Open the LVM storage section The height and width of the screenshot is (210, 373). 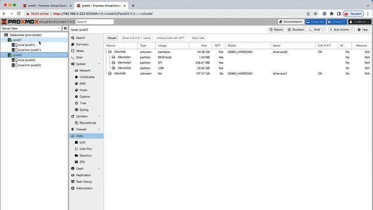tap(82, 142)
